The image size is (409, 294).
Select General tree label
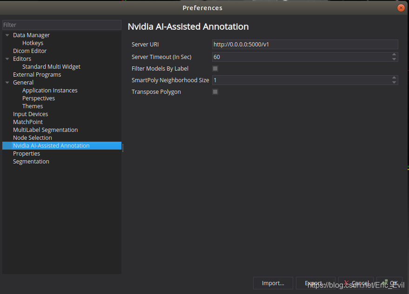click(23, 83)
